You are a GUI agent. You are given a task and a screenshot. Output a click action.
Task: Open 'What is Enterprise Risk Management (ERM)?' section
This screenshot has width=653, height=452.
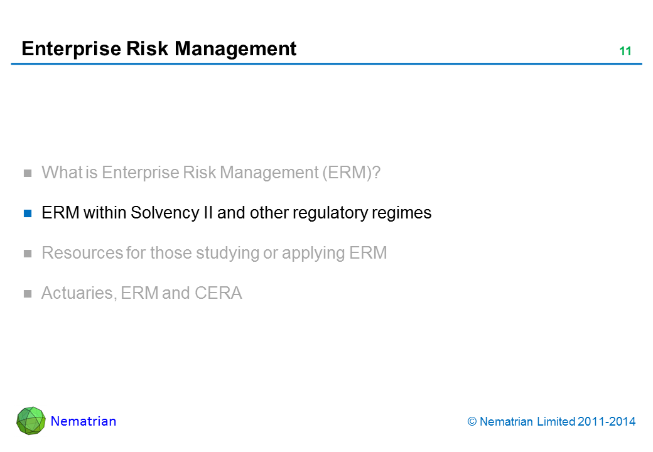click(x=211, y=173)
